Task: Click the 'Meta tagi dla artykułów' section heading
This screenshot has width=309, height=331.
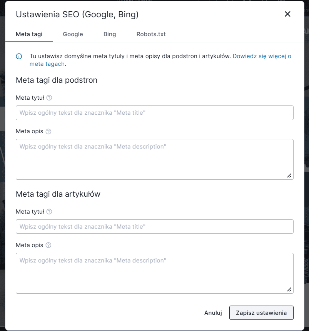Action: click(58, 194)
